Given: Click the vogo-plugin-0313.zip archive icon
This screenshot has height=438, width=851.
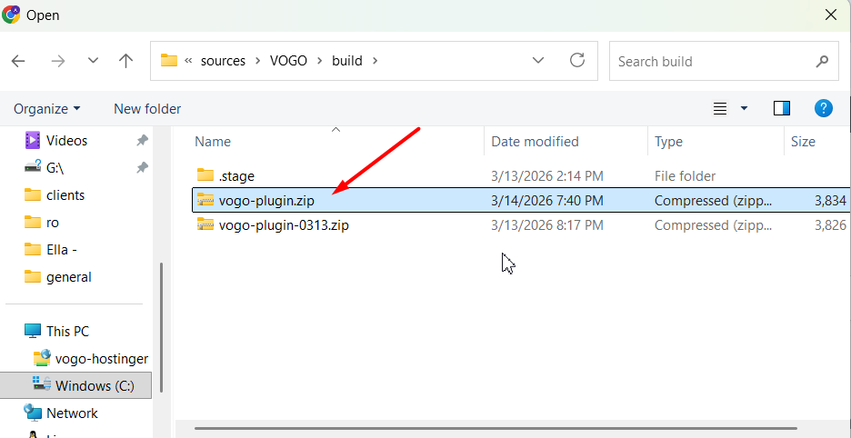Looking at the screenshot, I should click(205, 224).
